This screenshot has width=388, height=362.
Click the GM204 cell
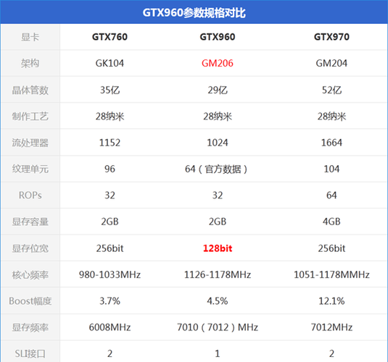[x=331, y=63]
